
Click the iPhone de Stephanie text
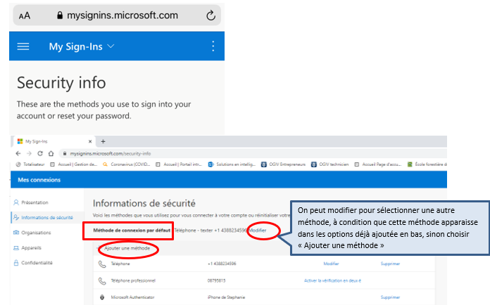click(226, 297)
